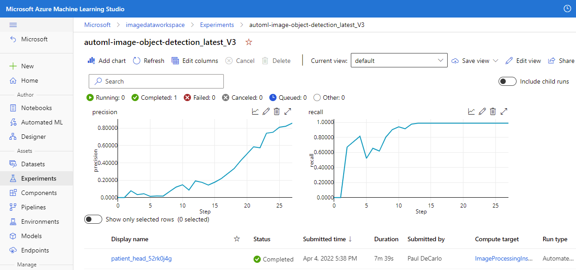
Task: Turn on Show only selected rows
Action: click(93, 219)
